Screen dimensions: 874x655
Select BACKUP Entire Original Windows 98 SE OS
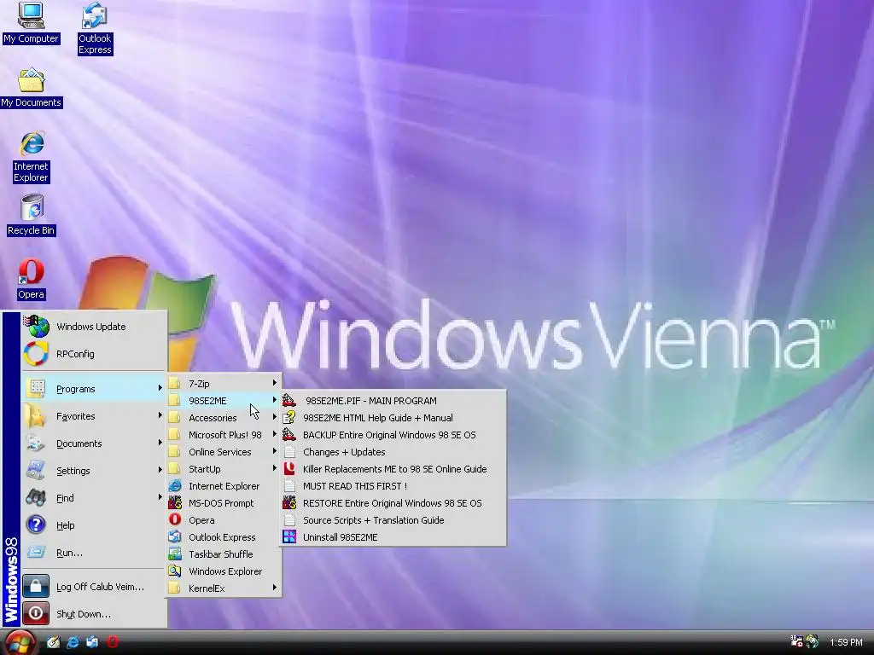(393, 434)
